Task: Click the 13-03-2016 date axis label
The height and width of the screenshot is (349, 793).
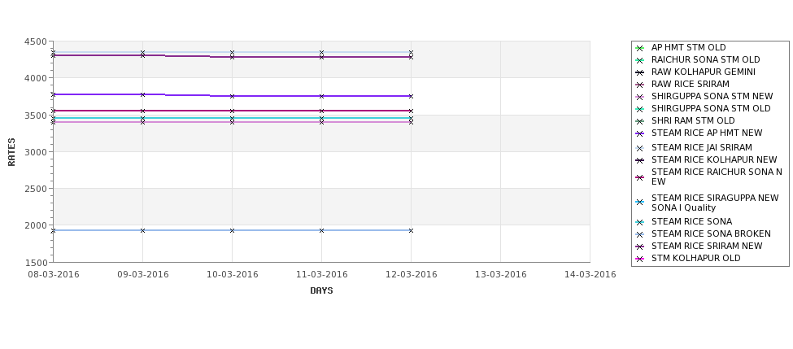Action: tap(501, 275)
